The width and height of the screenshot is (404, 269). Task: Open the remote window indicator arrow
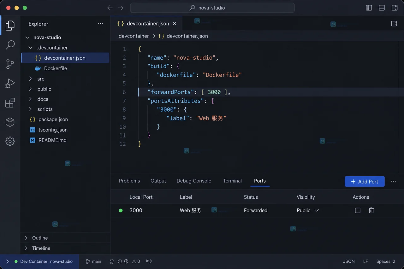point(7,261)
